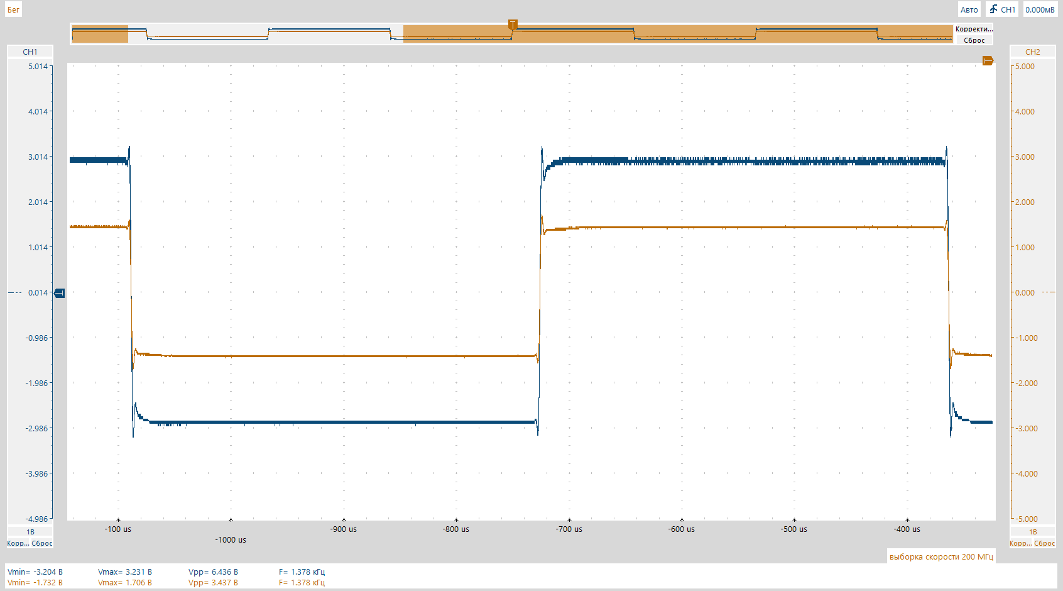
Task: Click CH1 Сброс link at bottom left
Action: (x=42, y=543)
